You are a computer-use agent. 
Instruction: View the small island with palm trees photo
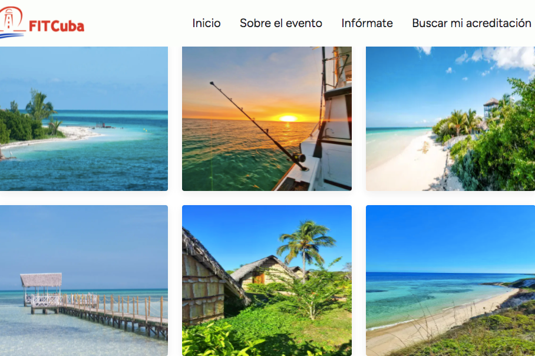84,118
